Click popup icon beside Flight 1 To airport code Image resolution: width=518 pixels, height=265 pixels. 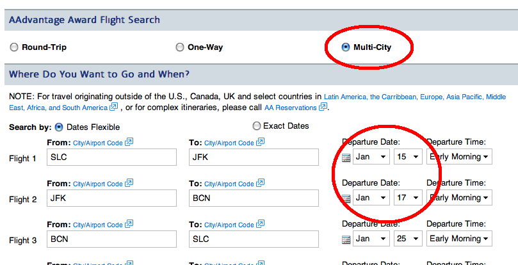(261, 142)
